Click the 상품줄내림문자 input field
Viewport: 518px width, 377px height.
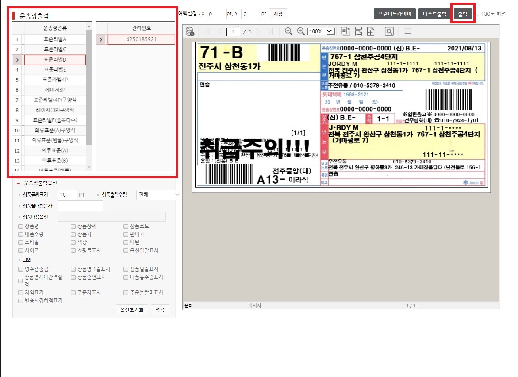pyautogui.click(x=80, y=206)
